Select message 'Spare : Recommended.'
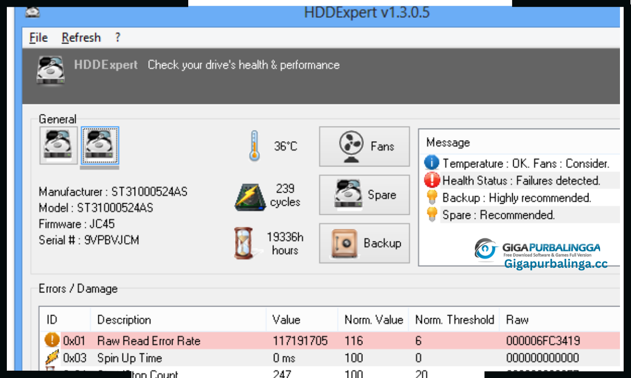Screen dimensions: 631x378 click(498, 215)
